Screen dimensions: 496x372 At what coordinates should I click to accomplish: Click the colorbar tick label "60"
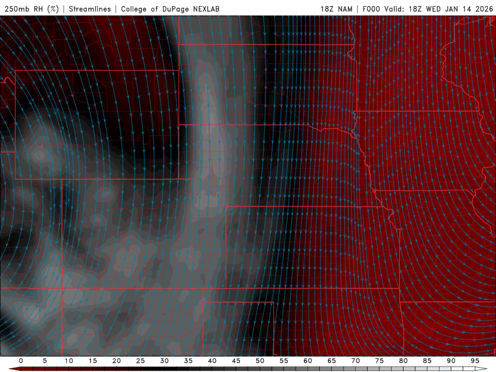point(308,361)
